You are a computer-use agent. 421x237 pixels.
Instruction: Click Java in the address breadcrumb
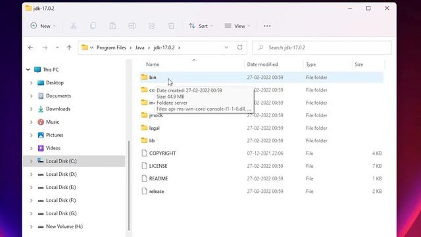pyautogui.click(x=139, y=47)
